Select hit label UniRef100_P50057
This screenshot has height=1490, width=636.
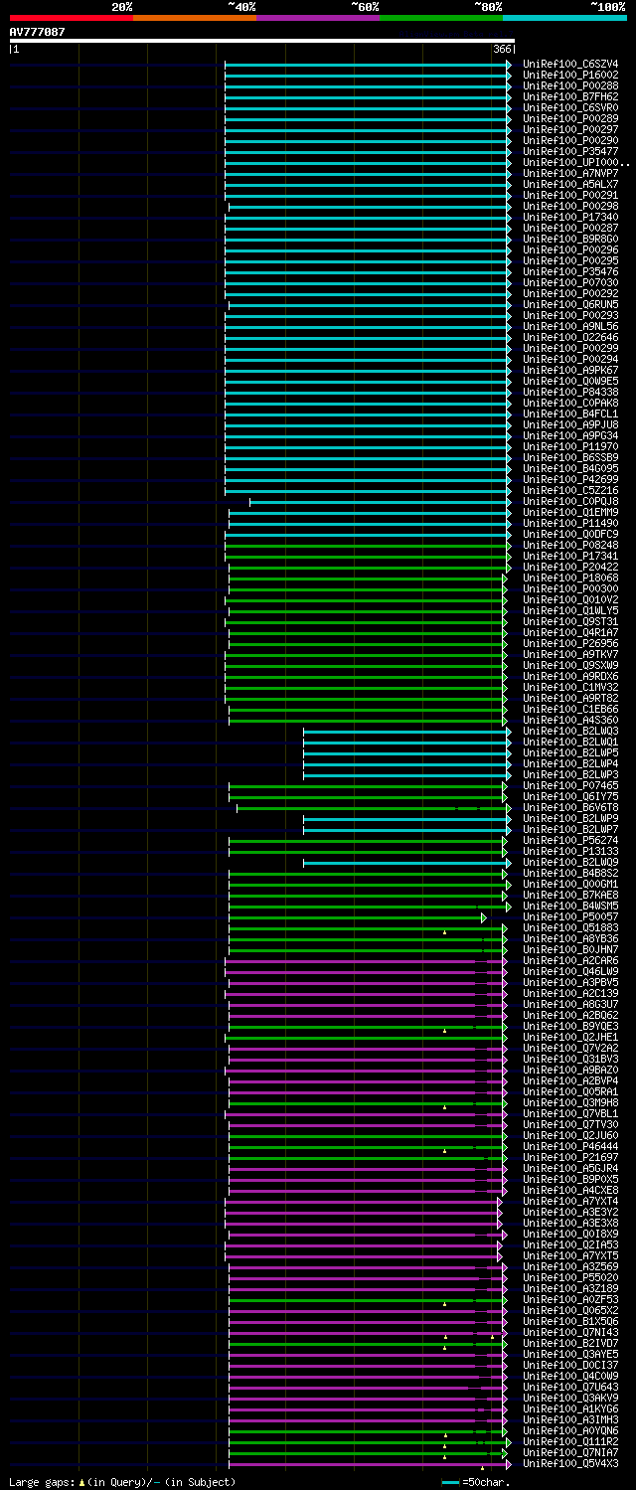click(570, 916)
